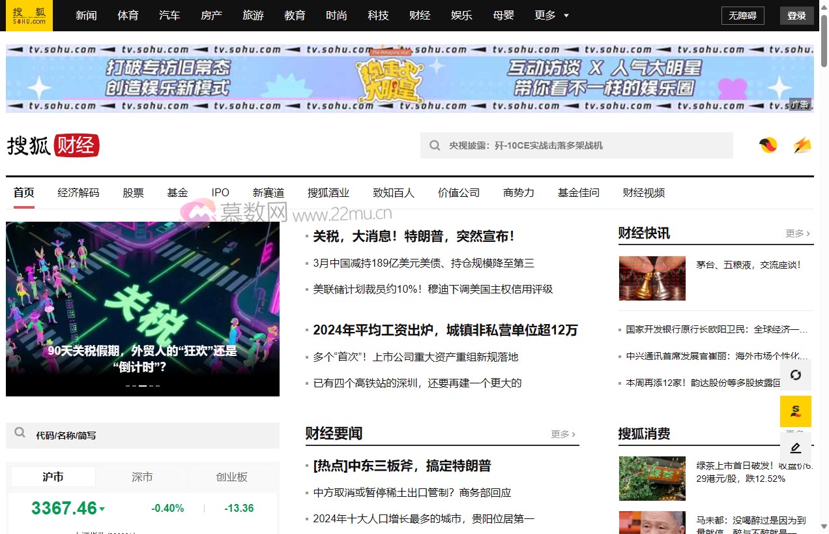The image size is (829, 534).
Task: Switch to the 股票 channel tab
Action: [x=133, y=192]
